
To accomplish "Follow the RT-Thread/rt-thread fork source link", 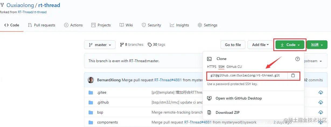I will 32,12.
